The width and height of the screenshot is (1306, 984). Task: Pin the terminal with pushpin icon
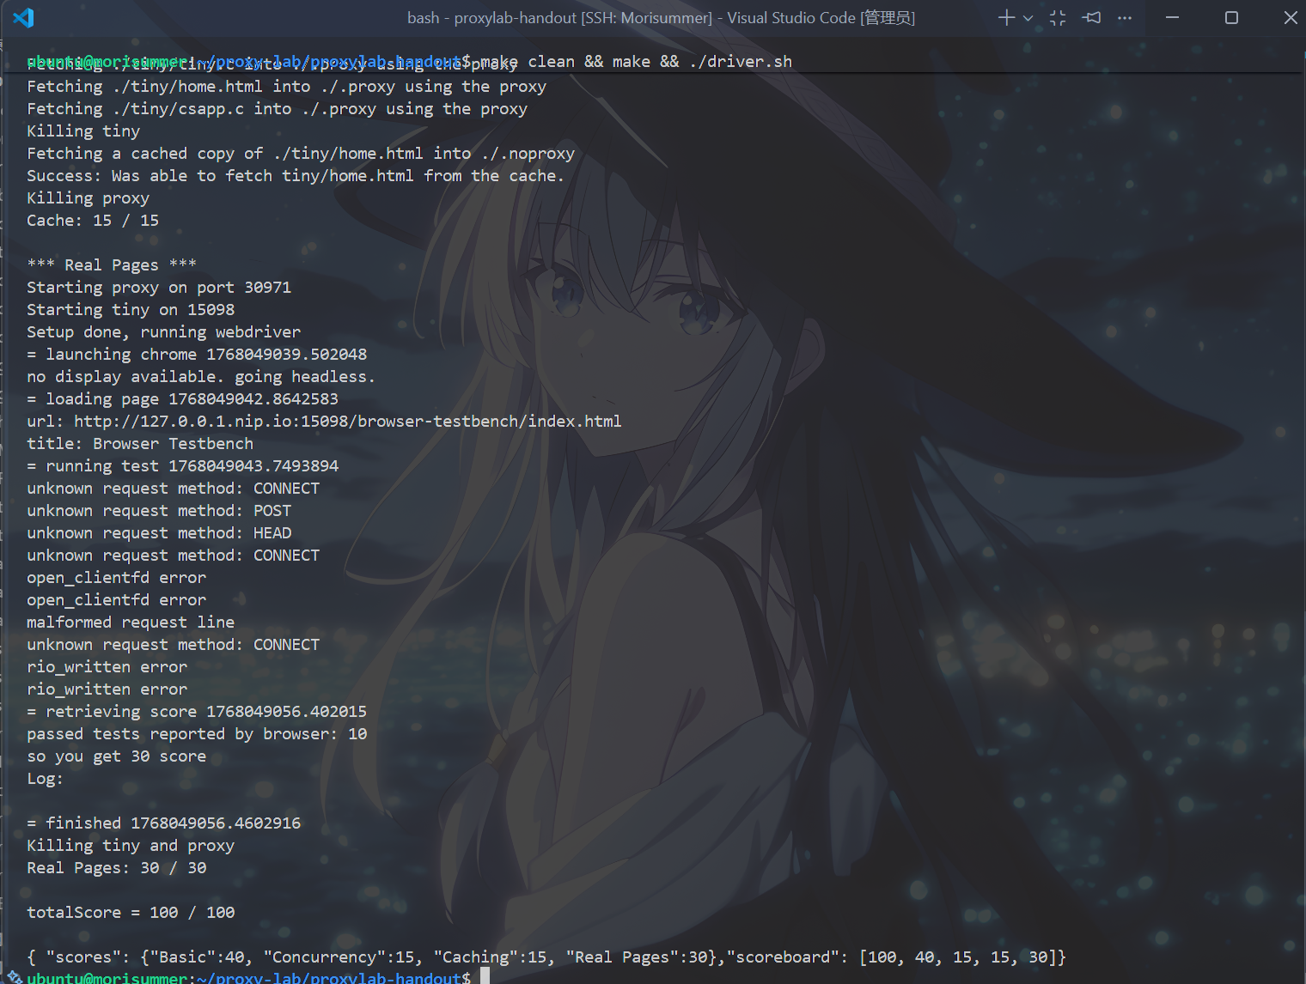[x=1091, y=18]
